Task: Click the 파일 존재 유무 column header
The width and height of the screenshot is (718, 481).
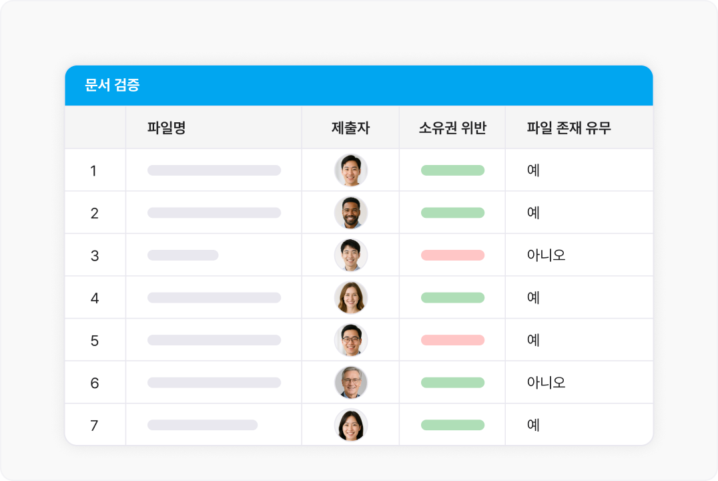Action: click(x=569, y=128)
